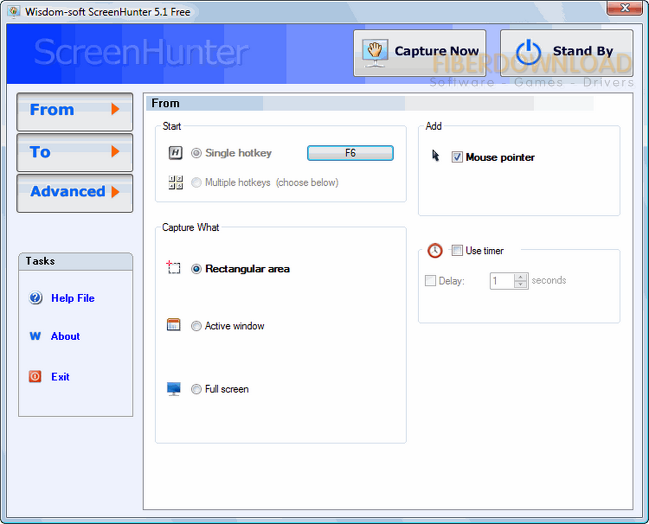Click the Active window icon
The image size is (649, 524).
[x=174, y=325]
